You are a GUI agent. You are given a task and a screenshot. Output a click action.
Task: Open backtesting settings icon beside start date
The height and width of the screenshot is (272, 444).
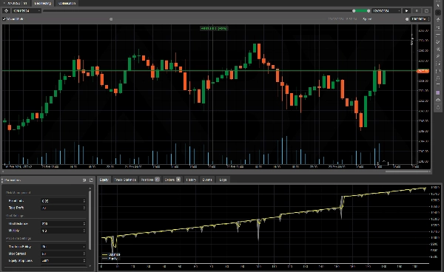click(6, 11)
